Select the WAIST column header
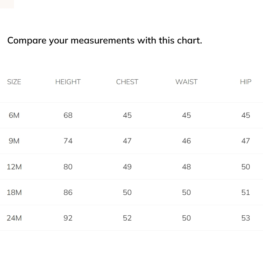This screenshot has width=263, height=263. 186,82
